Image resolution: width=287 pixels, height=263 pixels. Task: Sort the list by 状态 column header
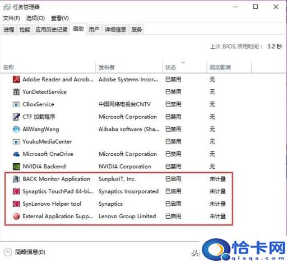[x=184, y=67]
